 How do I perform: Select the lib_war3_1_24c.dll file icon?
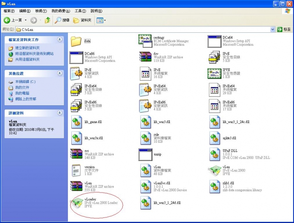(215, 122)
